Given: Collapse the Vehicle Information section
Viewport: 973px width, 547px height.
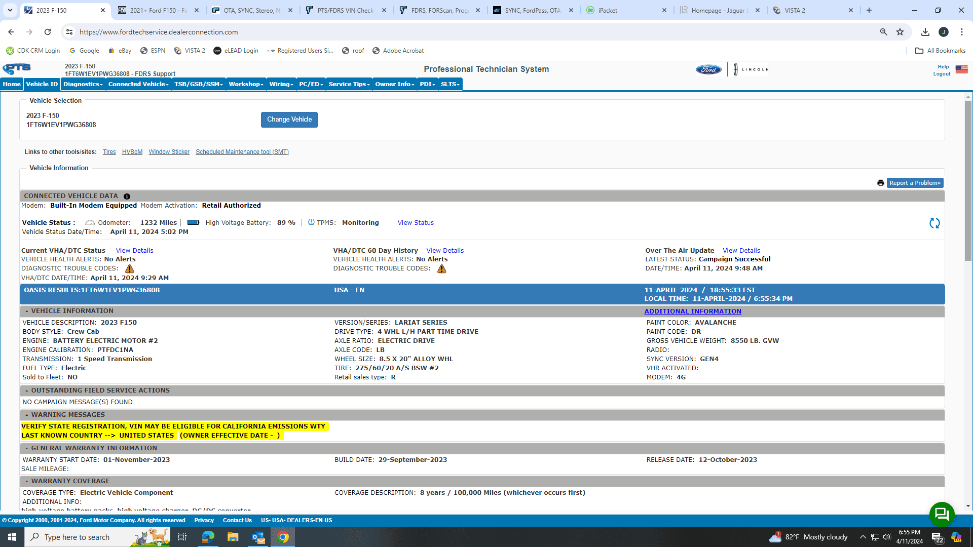Looking at the screenshot, I should (27, 311).
